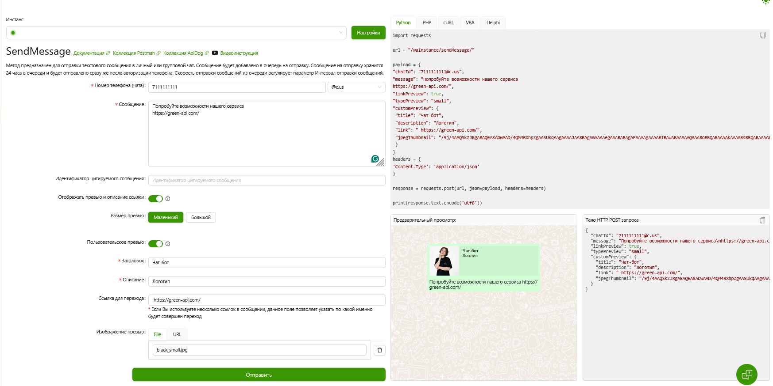The image size is (773, 386).
Task: Open the Документация link
Action: click(89, 53)
